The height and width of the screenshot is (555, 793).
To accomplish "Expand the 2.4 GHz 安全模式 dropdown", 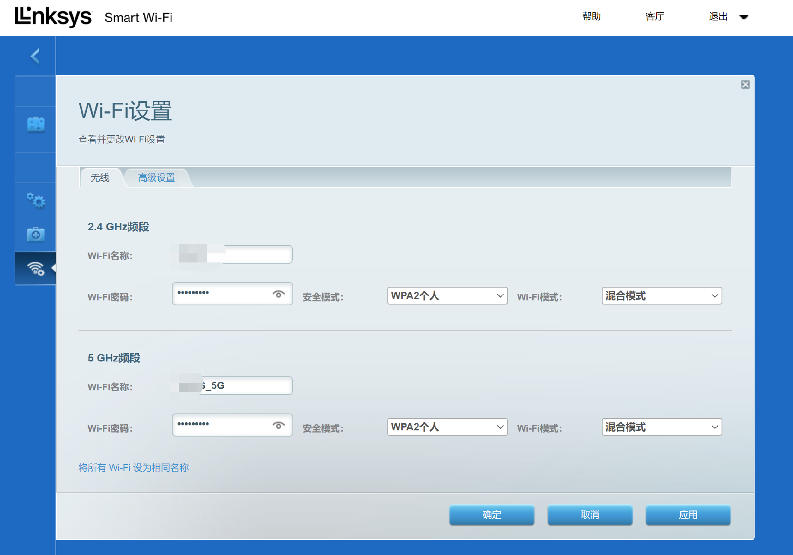I will point(447,296).
